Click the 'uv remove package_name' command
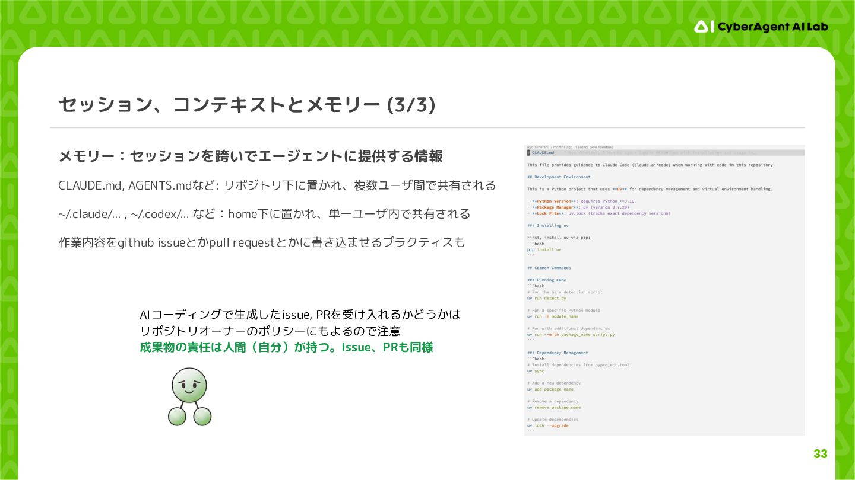Viewport: 855px width, 480px height. (x=553, y=407)
